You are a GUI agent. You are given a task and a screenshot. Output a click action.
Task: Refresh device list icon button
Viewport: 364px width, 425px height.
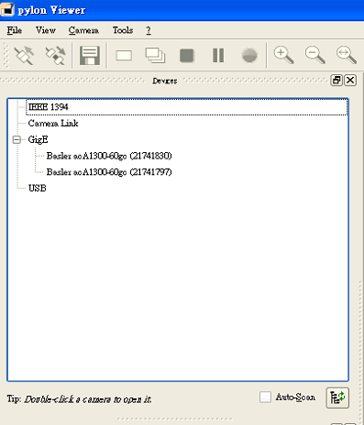pyautogui.click(x=337, y=398)
